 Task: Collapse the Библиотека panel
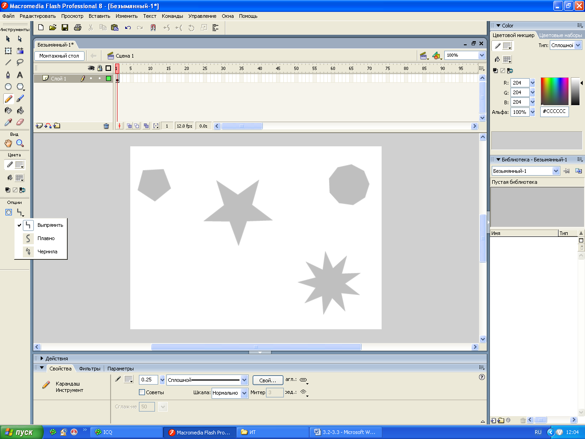498,160
